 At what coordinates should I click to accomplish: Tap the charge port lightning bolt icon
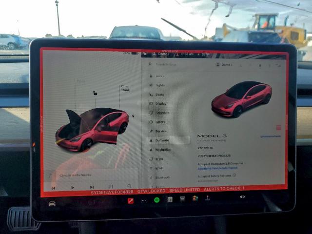point(133,116)
